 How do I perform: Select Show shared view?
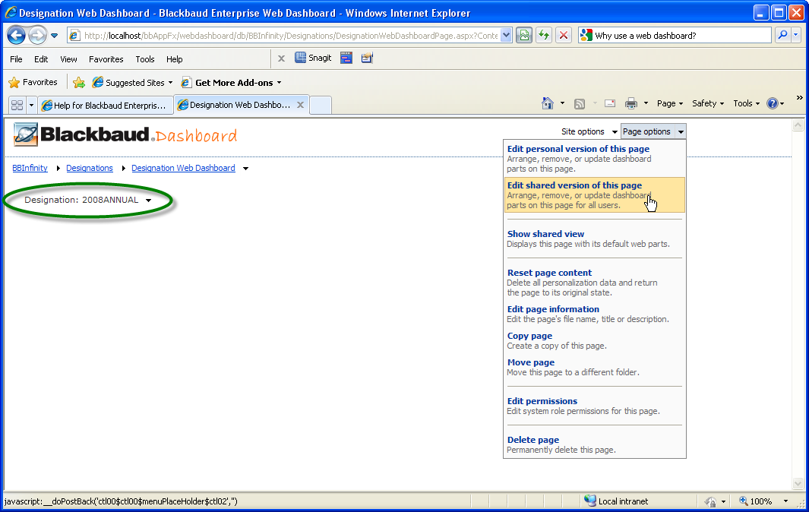tap(594, 239)
